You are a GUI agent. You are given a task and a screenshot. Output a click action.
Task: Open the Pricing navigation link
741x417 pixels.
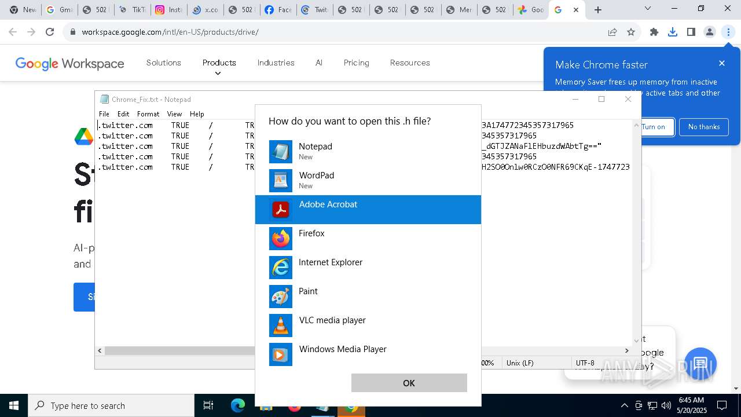[x=357, y=63]
